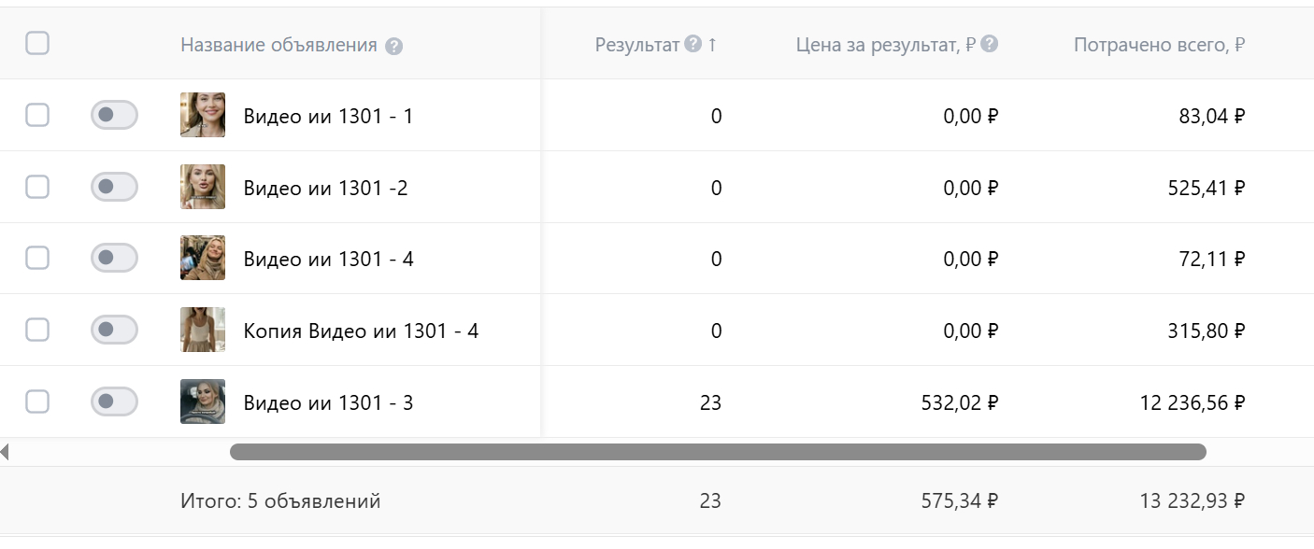This screenshot has width=1314, height=549.
Task: Open thumbnail of Видео ии 1301 - 3
Action: (203, 402)
